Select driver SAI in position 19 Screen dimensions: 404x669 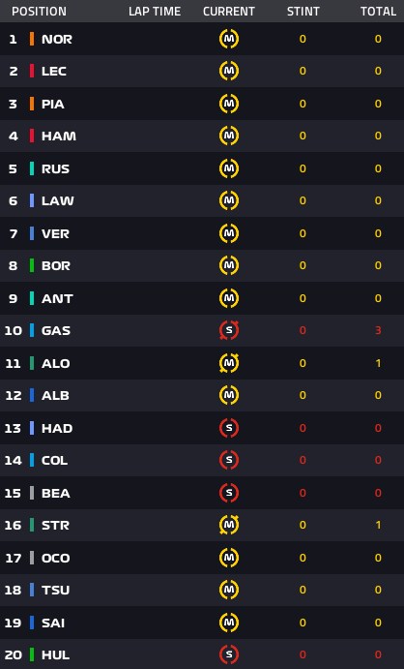coord(53,623)
